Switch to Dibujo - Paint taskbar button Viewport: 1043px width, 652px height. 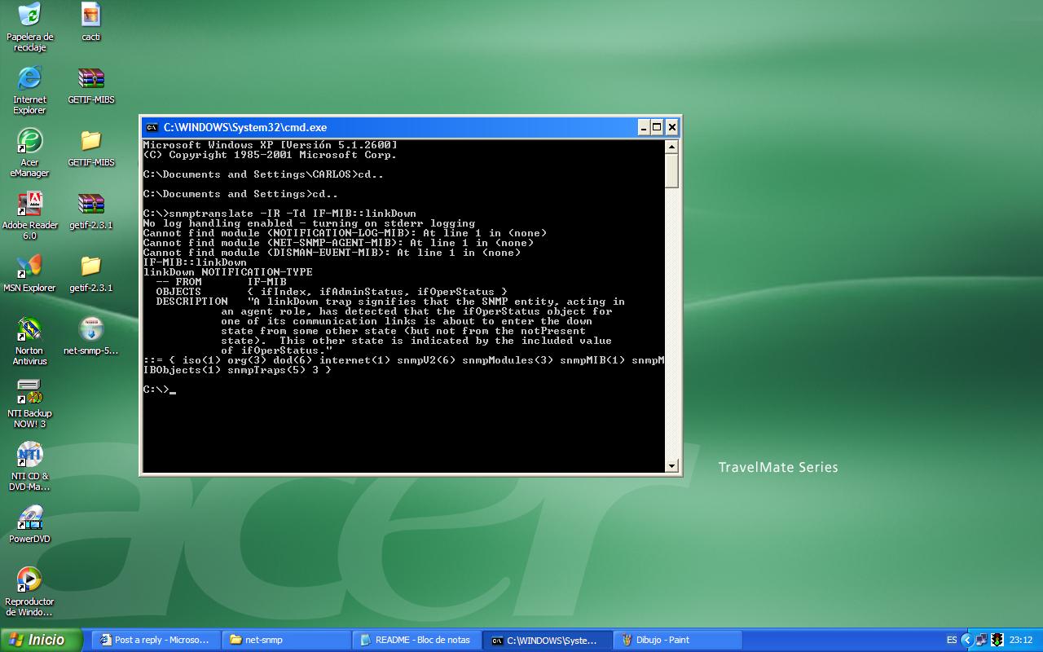click(677, 640)
